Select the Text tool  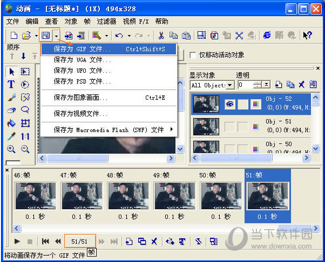coord(11,85)
